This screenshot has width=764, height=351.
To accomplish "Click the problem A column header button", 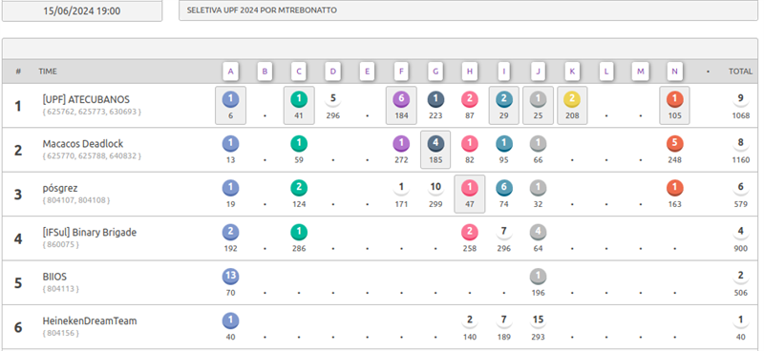I will [230, 72].
